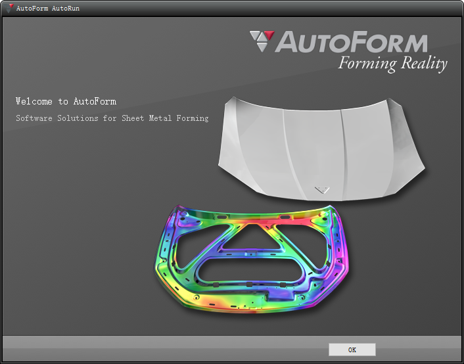This screenshot has height=364, width=464.
Task: Click the rainbow-colored inner hood panel image
Action: [x=251, y=259]
